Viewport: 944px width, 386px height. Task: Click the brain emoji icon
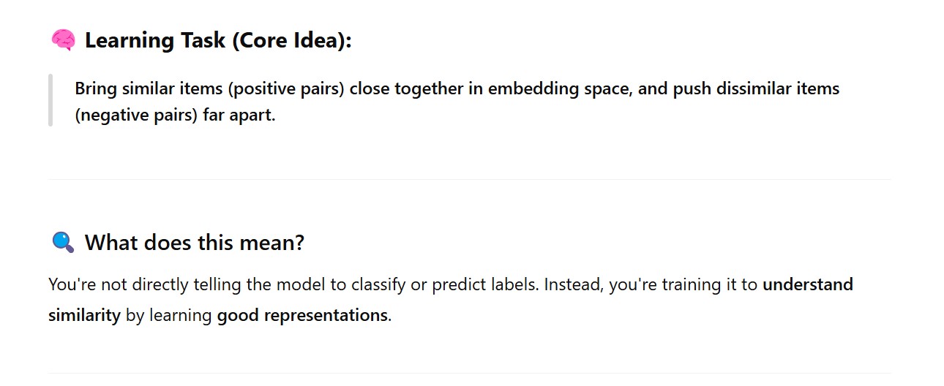(x=63, y=40)
